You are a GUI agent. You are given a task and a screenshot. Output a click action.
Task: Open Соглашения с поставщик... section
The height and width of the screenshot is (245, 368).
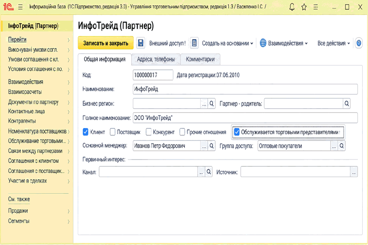coord(39,171)
